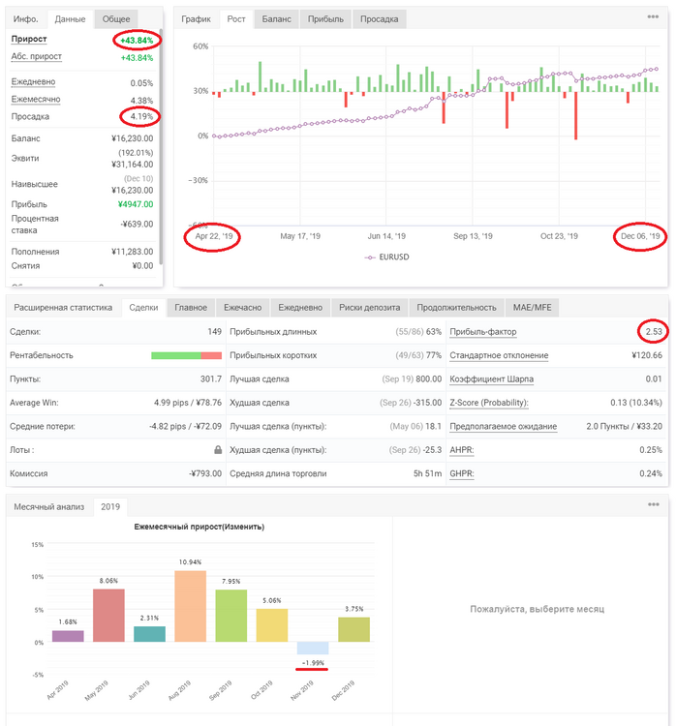Open the Просадка chart tab
Image resolution: width=676 pixels, height=726 pixels.
pyautogui.click(x=379, y=19)
